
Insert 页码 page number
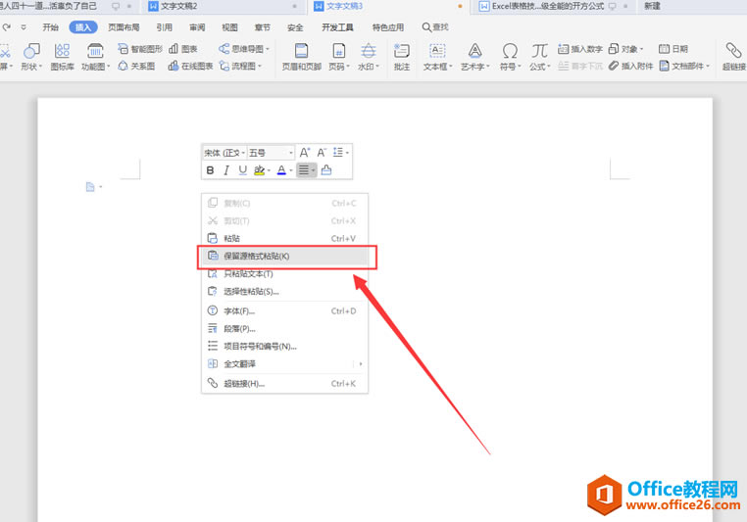[x=339, y=57]
